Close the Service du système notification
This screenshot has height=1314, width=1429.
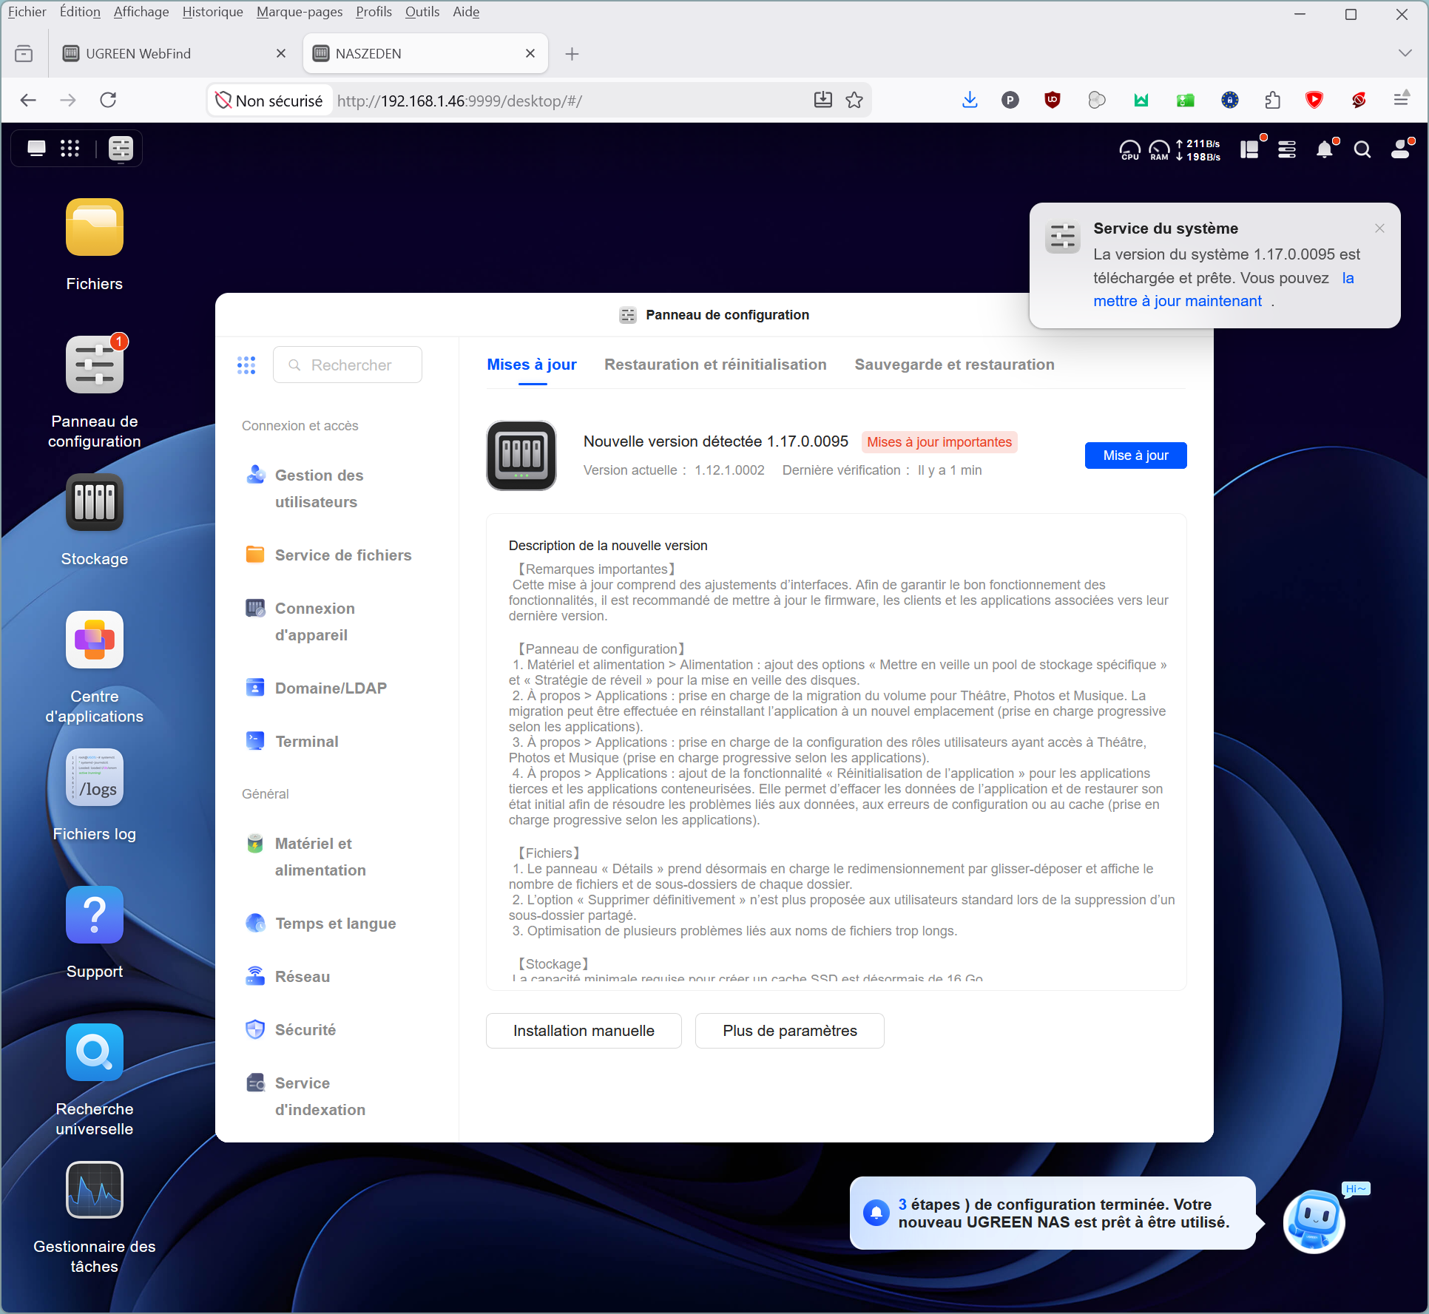click(x=1379, y=228)
